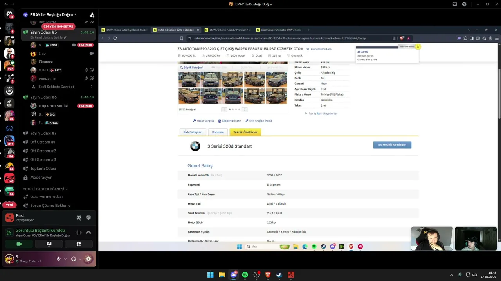Image resolution: width=501 pixels, height=281 pixels.
Task: Share screen from the voice panel
Action: [x=49, y=244]
